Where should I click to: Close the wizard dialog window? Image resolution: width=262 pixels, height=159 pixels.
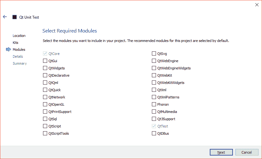(x=256, y=5)
